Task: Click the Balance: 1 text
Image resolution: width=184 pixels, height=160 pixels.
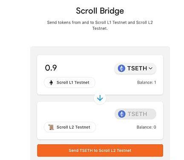Action: click(x=147, y=82)
